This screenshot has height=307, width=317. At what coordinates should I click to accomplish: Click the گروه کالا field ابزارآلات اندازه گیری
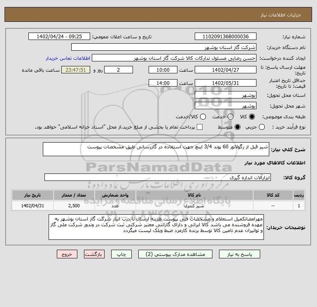(x=158, y=177)
